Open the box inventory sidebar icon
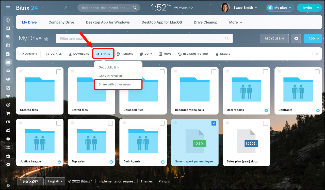 pos(8,139)
